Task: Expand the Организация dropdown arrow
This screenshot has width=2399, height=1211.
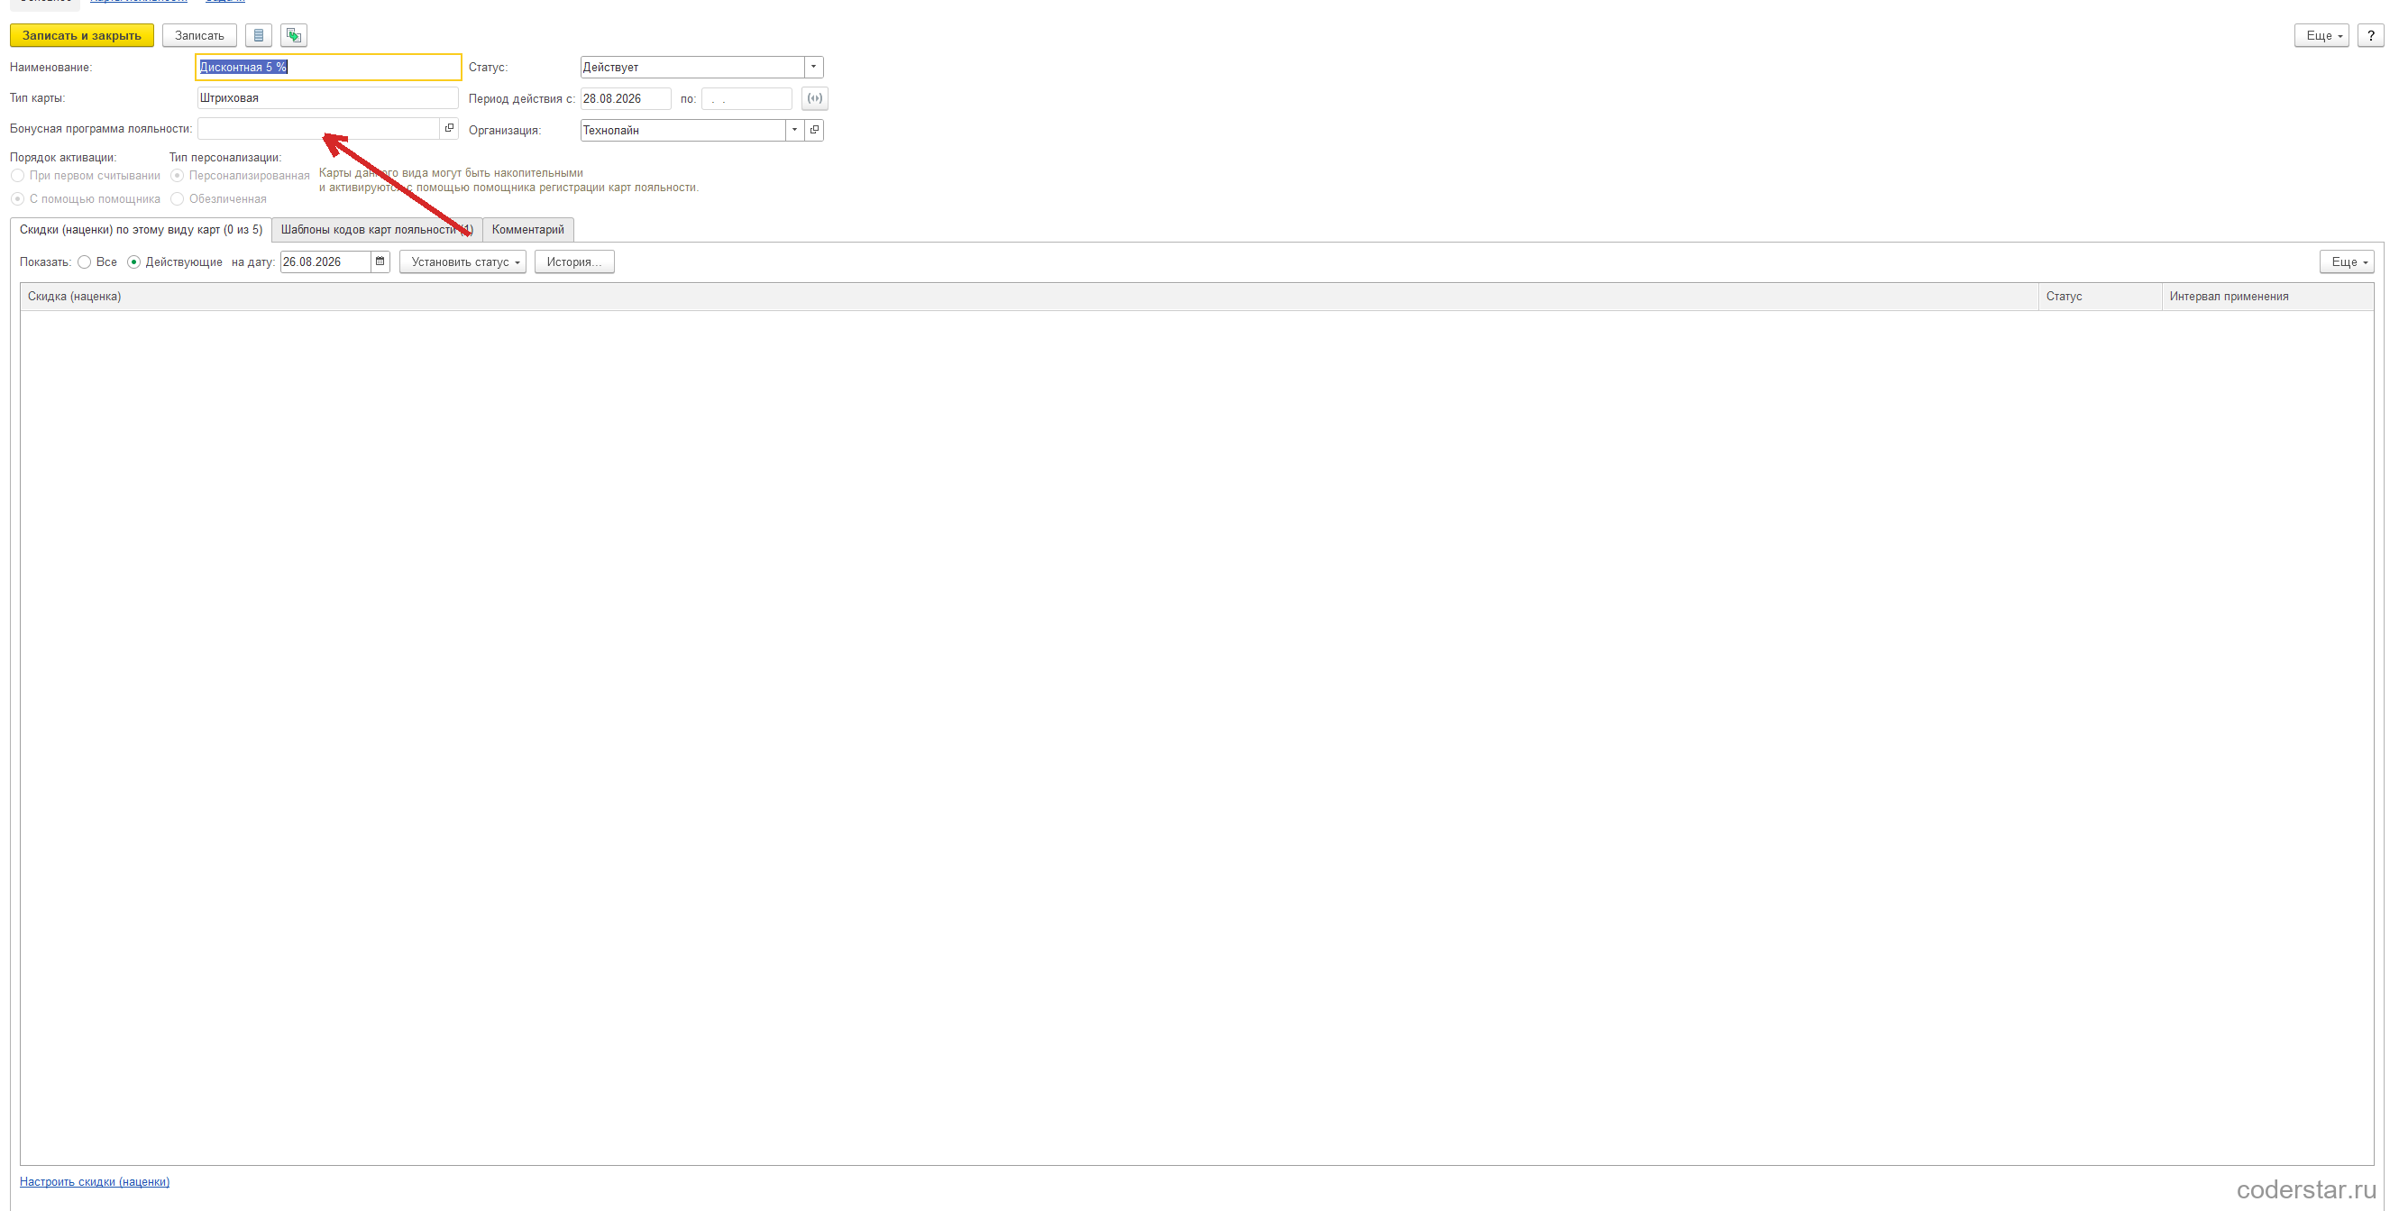Action: [x=794, y=131]
